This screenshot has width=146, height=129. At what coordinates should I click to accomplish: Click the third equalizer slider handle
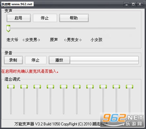click(x=37, y=87)
